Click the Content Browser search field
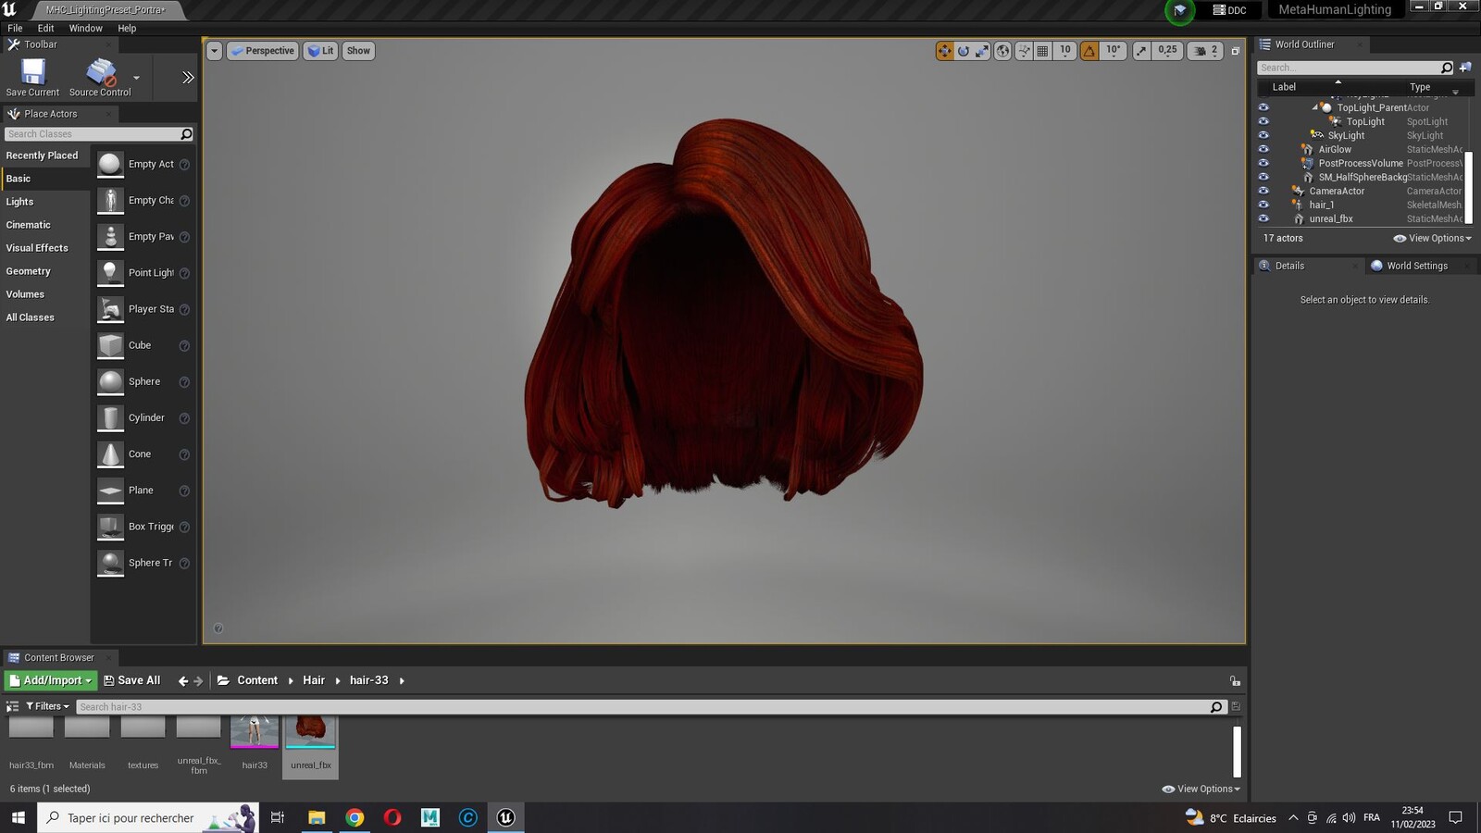 coord(643,707)
